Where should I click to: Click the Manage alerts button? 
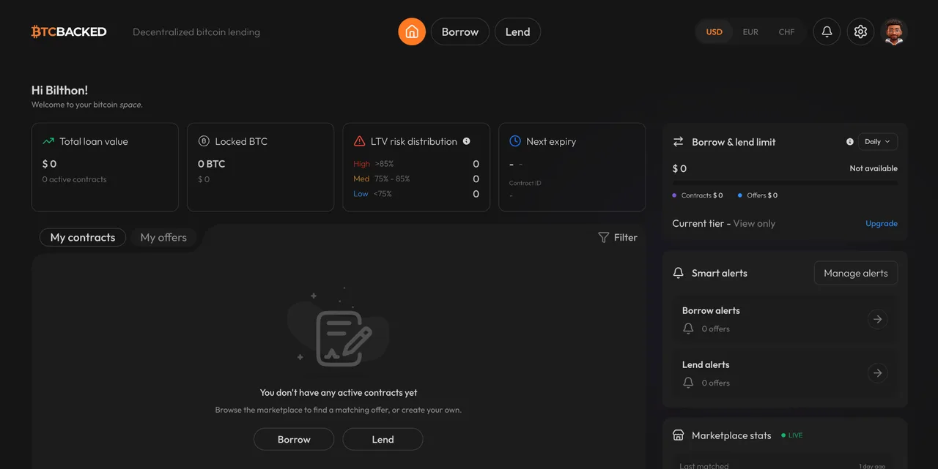[x=855, y=273]
